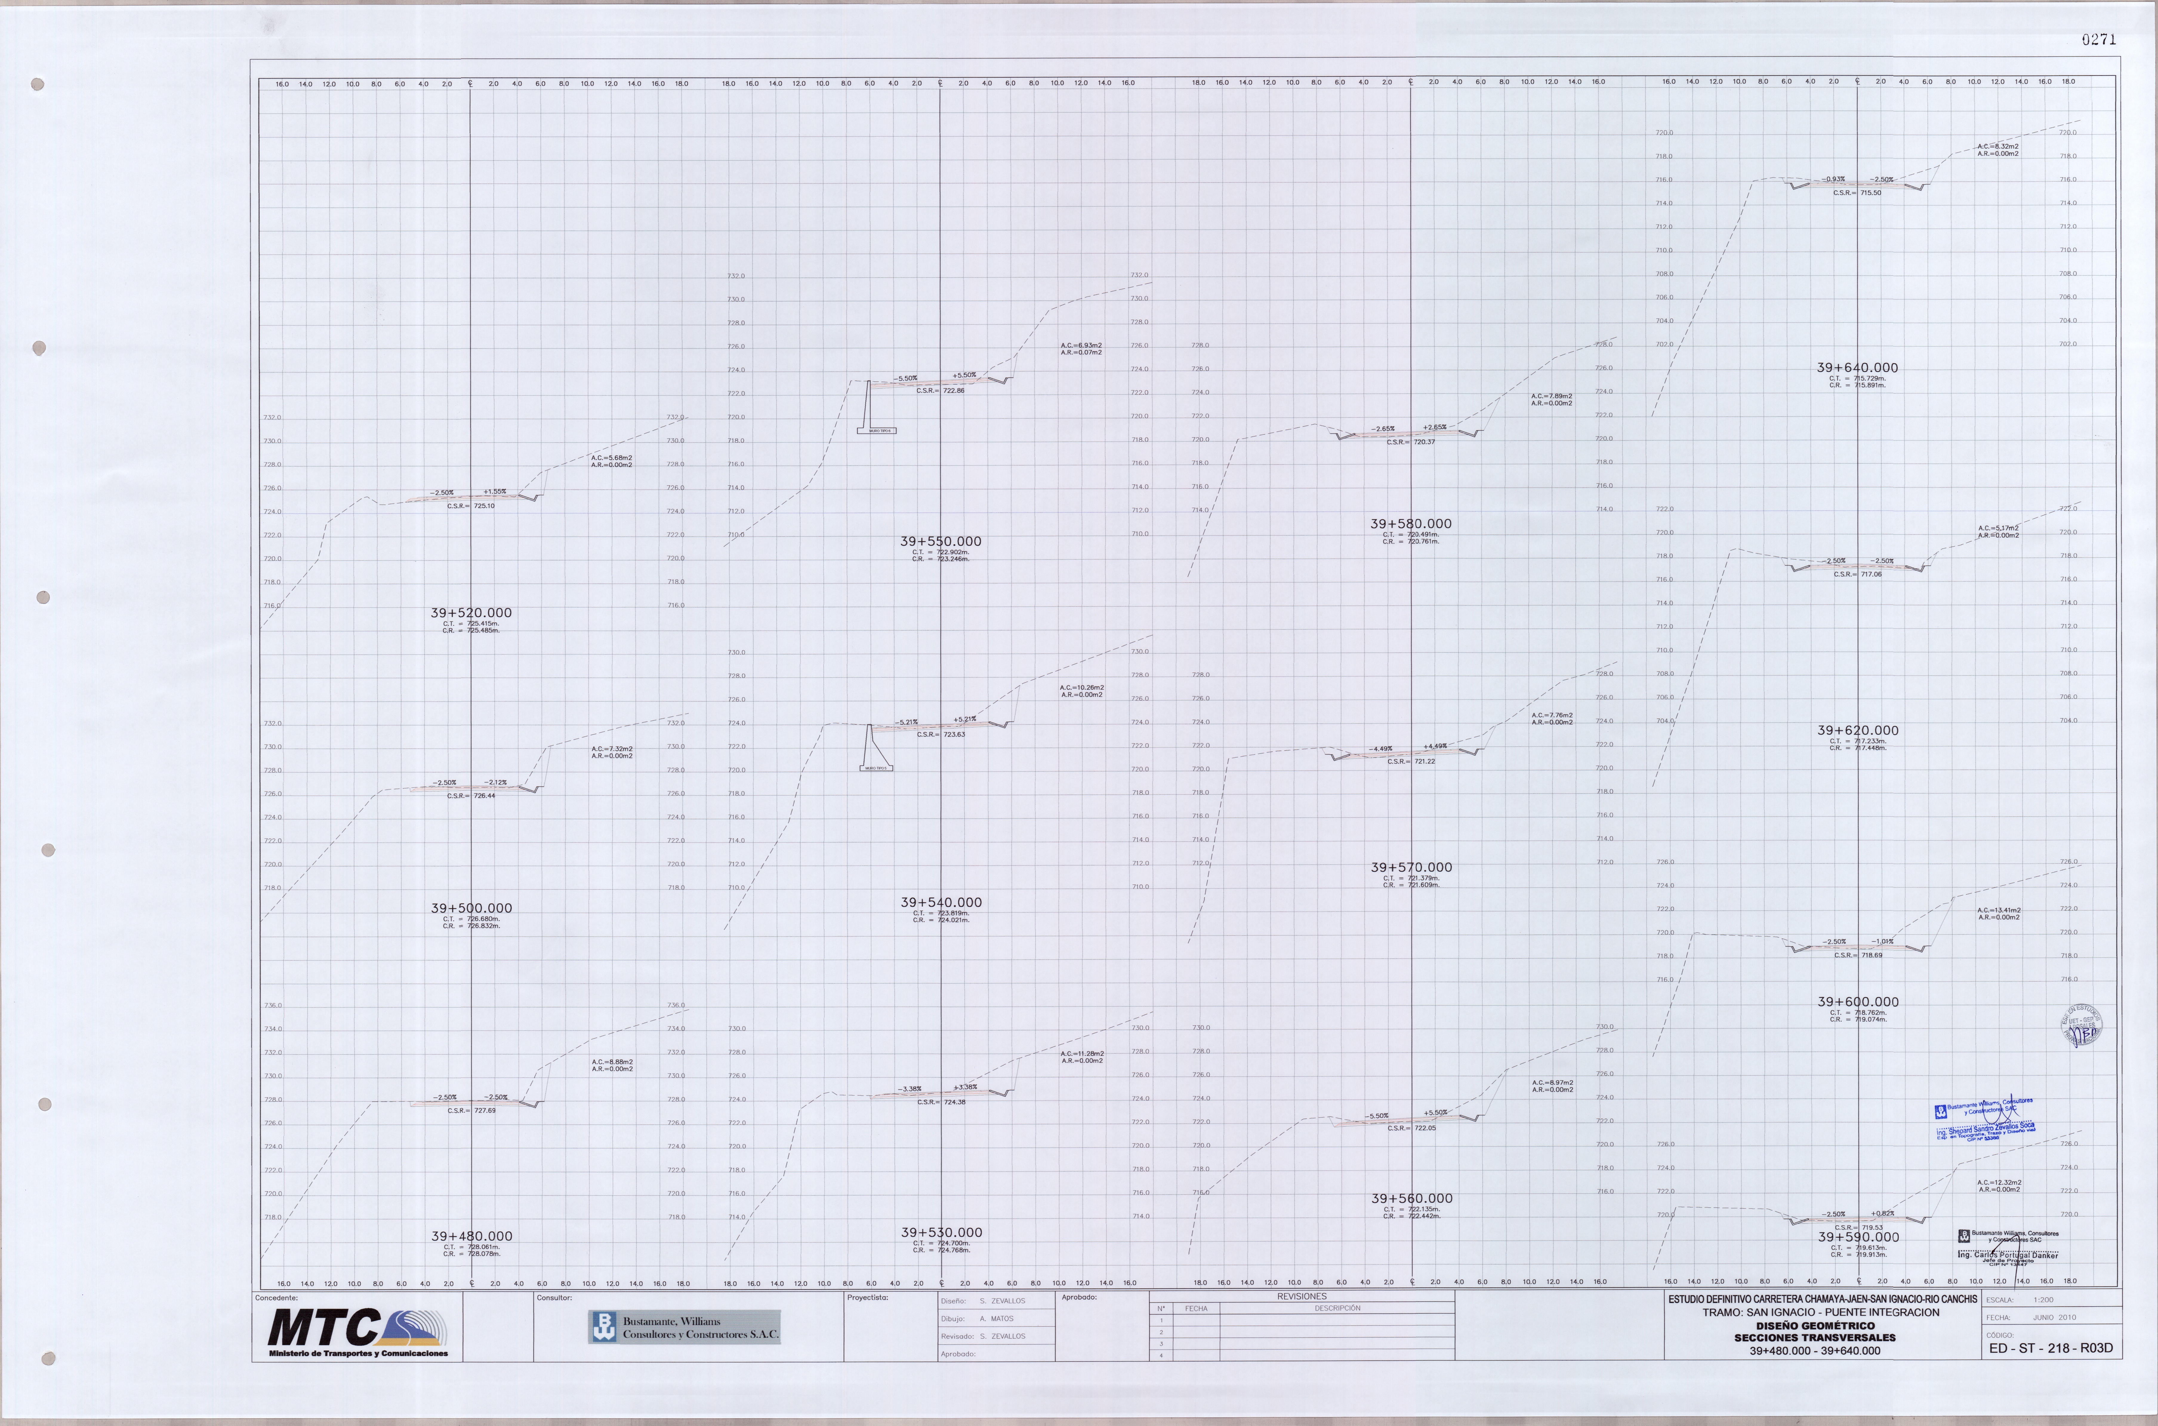This screenshot has width=2158, height=1426.
Task: Click the SECCIONES TRANSVERSALES title
Action: tap(1815, 1338)
